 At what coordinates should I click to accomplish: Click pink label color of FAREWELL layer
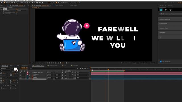click(28, 74)
